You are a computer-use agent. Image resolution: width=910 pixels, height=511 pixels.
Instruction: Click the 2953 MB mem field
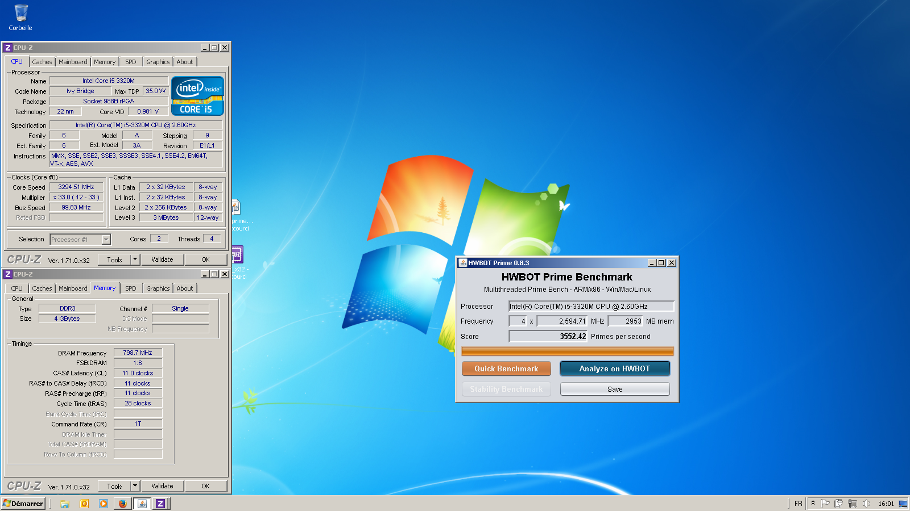click(626, 321)
